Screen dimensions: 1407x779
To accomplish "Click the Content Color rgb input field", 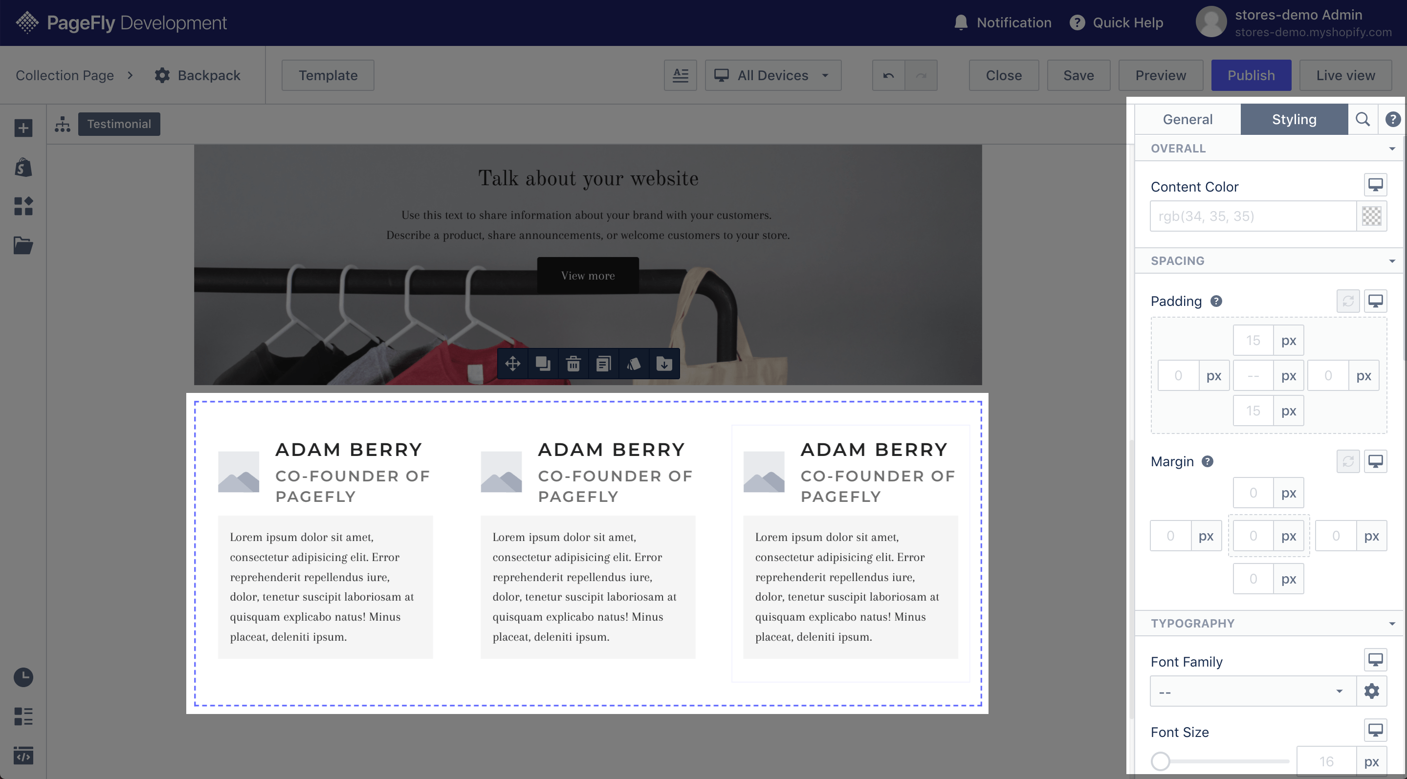I will pos(1253,216).
